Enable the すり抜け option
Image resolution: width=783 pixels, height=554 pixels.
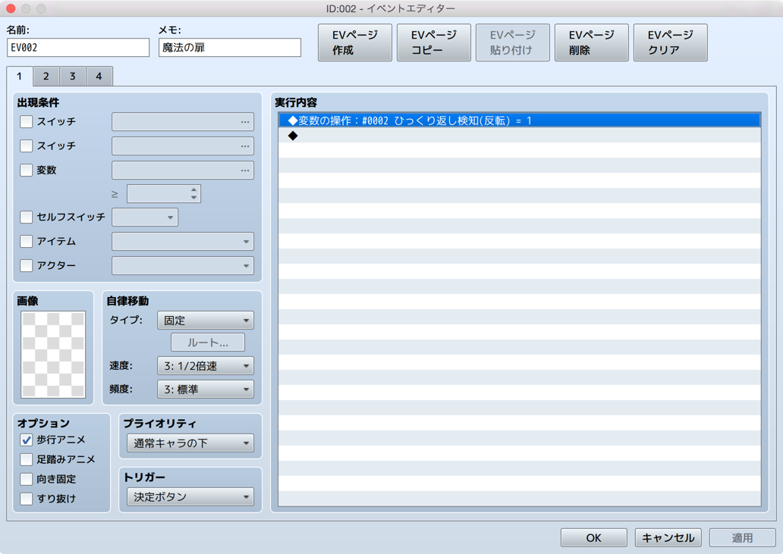[x=25, y=499]
